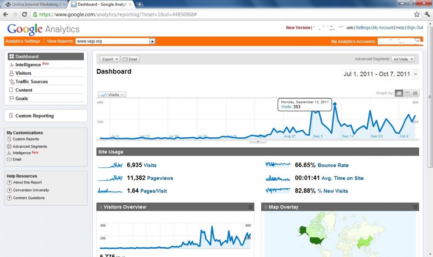The height and width of the screenshot is (257, 433).
Task: Bookmark page with the star icon
Action: coord(417,14)
